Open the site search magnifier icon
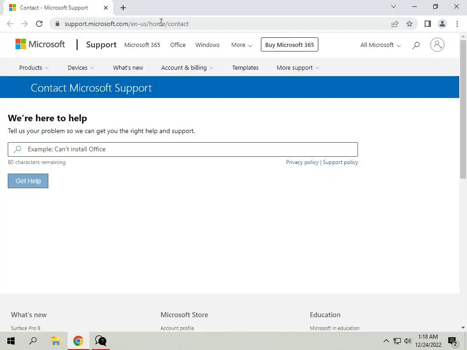The height and width of the screenshot is (350, 467). 416,45
